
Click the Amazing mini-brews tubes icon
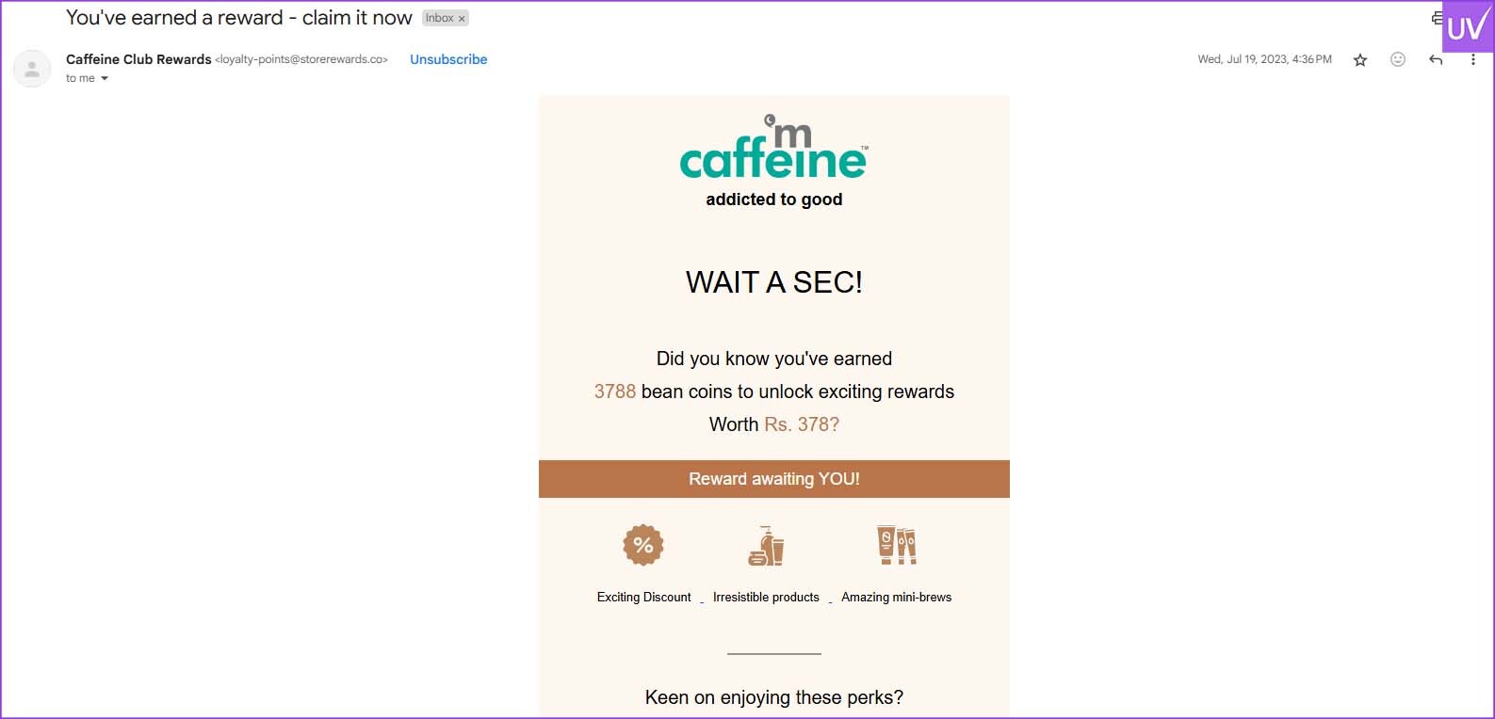(x=897, y=545)
